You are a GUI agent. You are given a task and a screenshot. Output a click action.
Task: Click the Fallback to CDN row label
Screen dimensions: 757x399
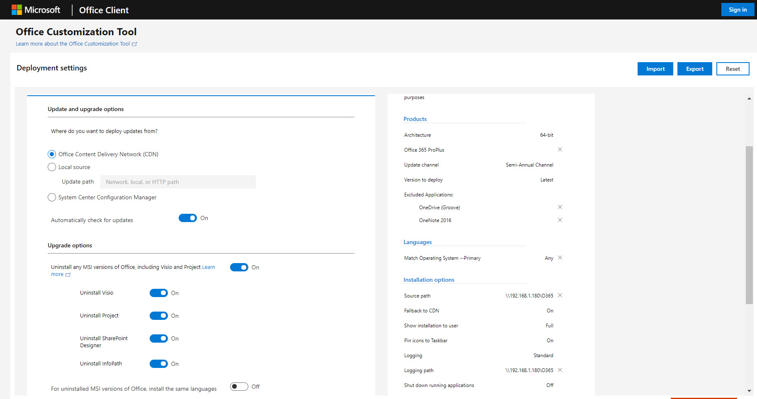pyautogui.click(x=422, y=311)
